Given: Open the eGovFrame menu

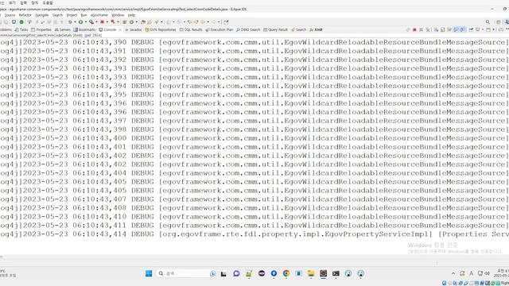Looking at the screenshot, I should [x=99, y=15].
